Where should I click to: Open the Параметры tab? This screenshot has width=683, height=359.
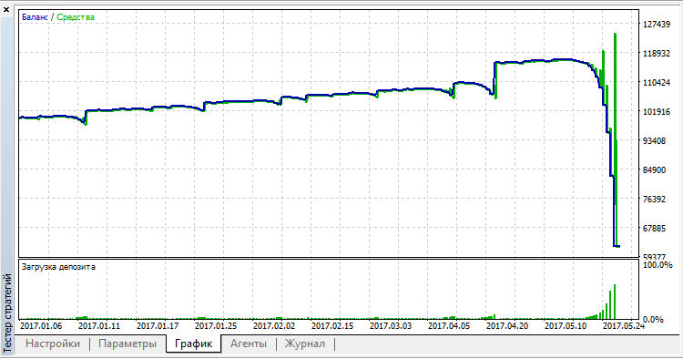pyautogui.click(x=127, y=344)
